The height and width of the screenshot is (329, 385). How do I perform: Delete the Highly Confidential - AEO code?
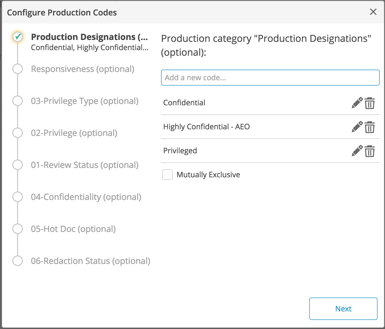(x=370, y=127)
